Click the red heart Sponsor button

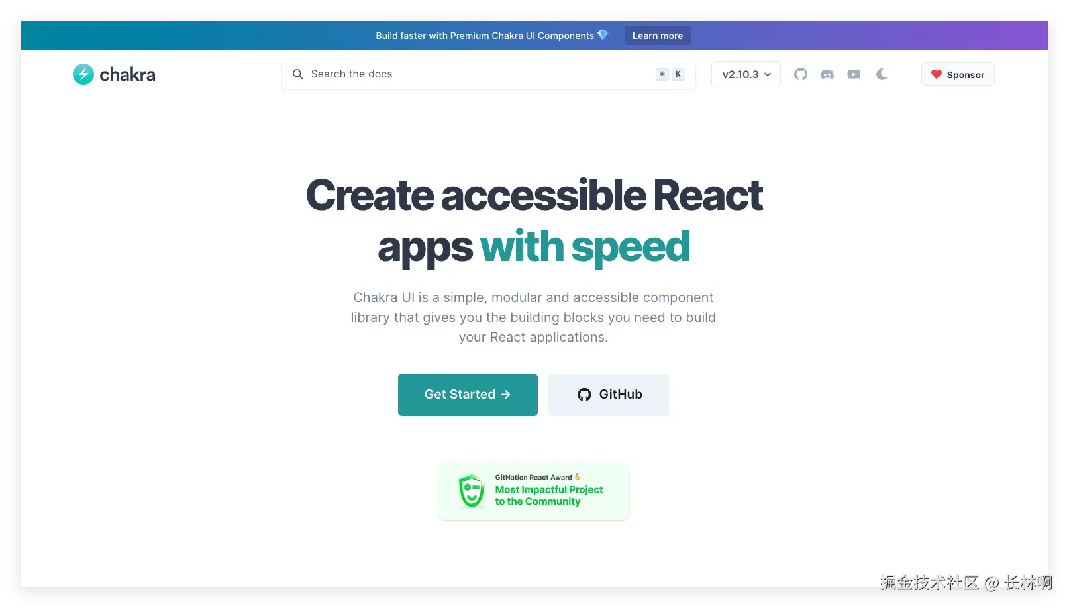[958, 74]
